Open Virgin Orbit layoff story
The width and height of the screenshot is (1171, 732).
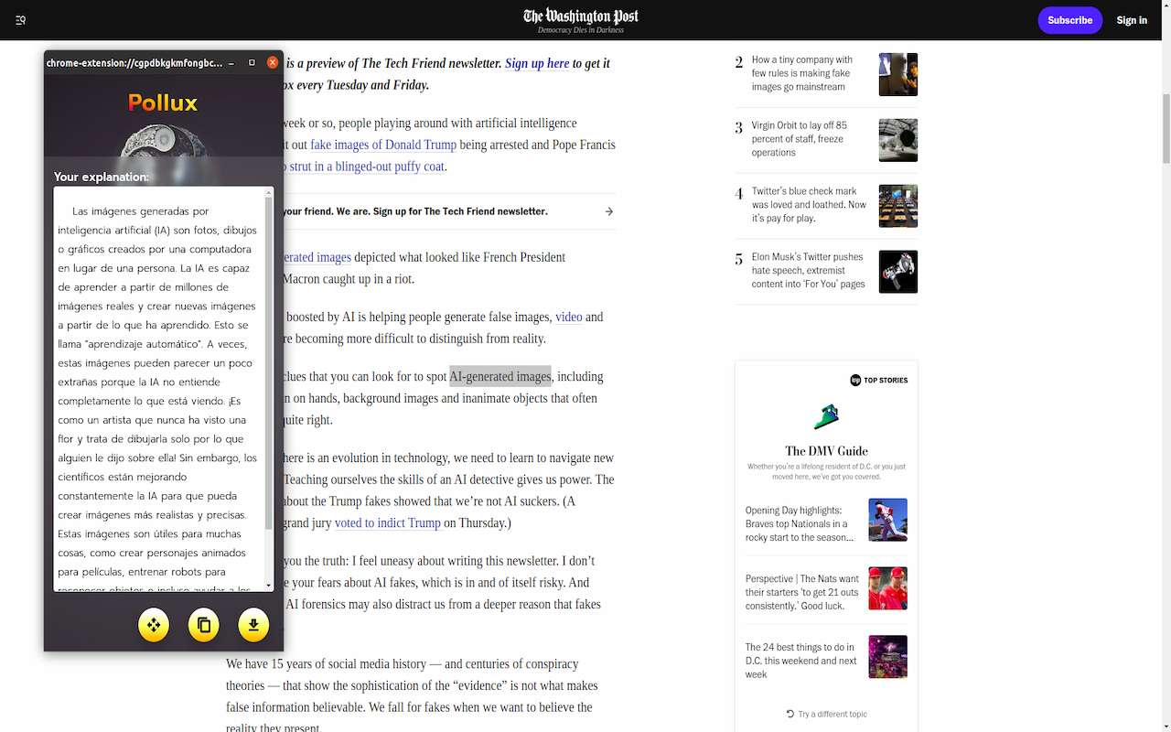point(800,139)
